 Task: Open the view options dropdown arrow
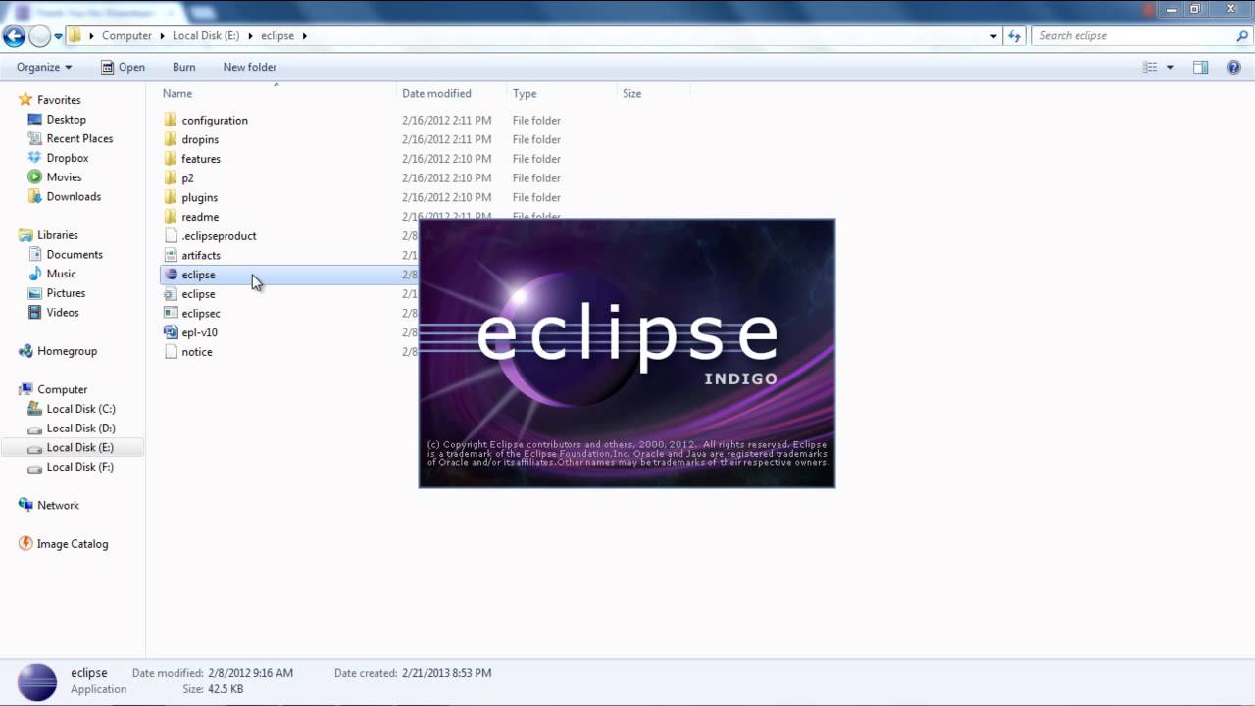click(x=1170, y=67)
